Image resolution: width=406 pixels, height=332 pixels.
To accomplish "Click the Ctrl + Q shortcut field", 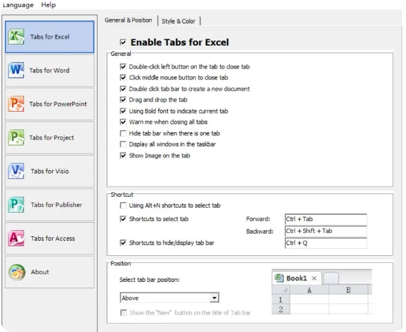I will pos(326,243).
